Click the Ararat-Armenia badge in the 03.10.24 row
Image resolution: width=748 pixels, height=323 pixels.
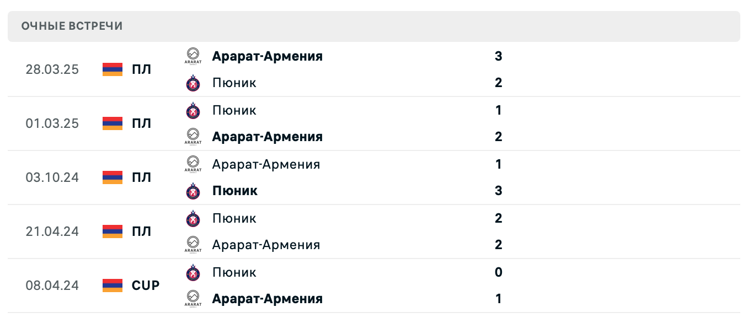192,164
